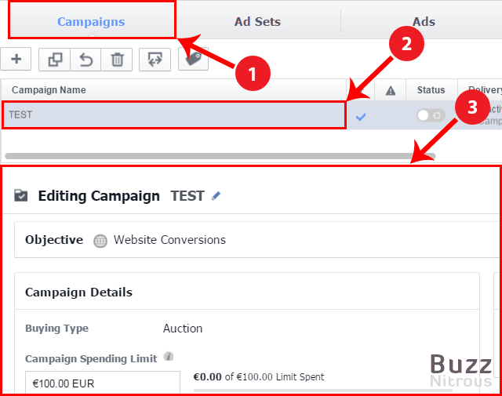This screenshot has width=502, height=396.
Task: Click the Status column header
Action: (431, 90)
